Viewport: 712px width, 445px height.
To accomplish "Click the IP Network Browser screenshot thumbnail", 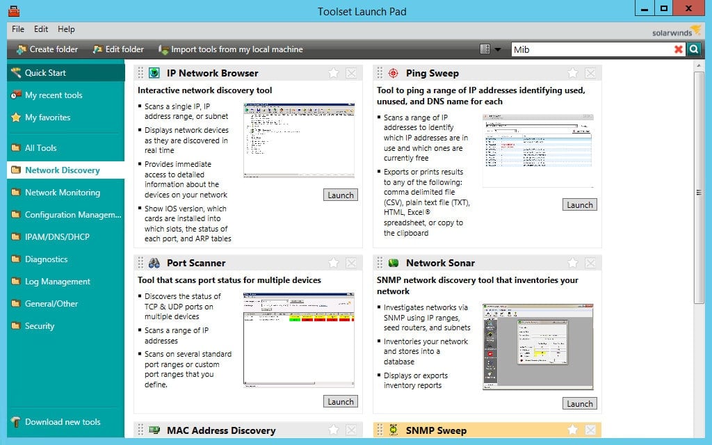I will pos(299,140).
